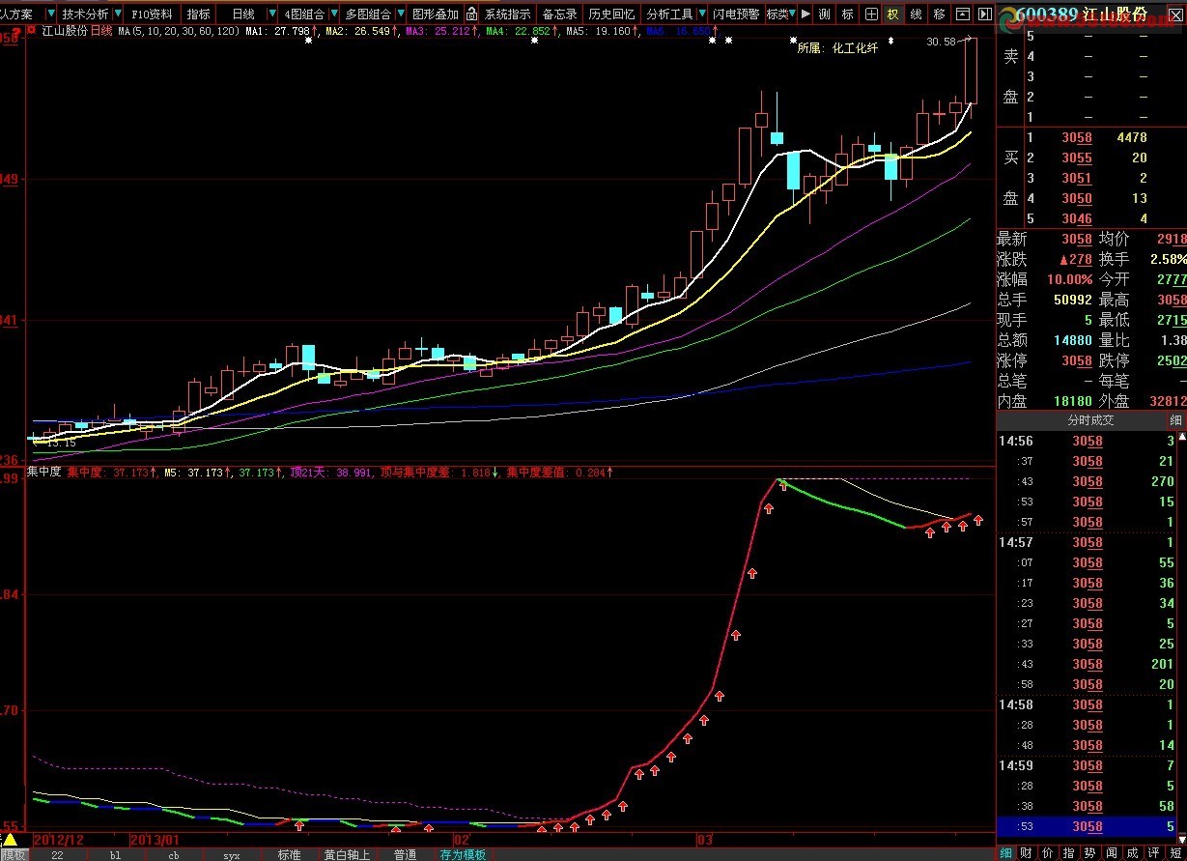Switch to the 价 tab at bottom right
Screen dimensions: 1187x861
(x=1048, y=853)
